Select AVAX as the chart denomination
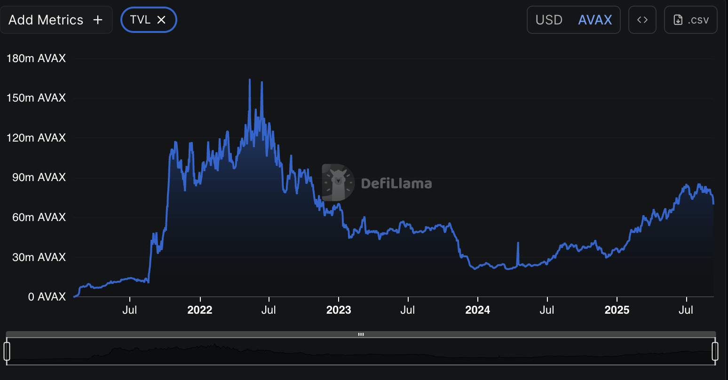The image size is (728, 380). [x=595, y=20]
